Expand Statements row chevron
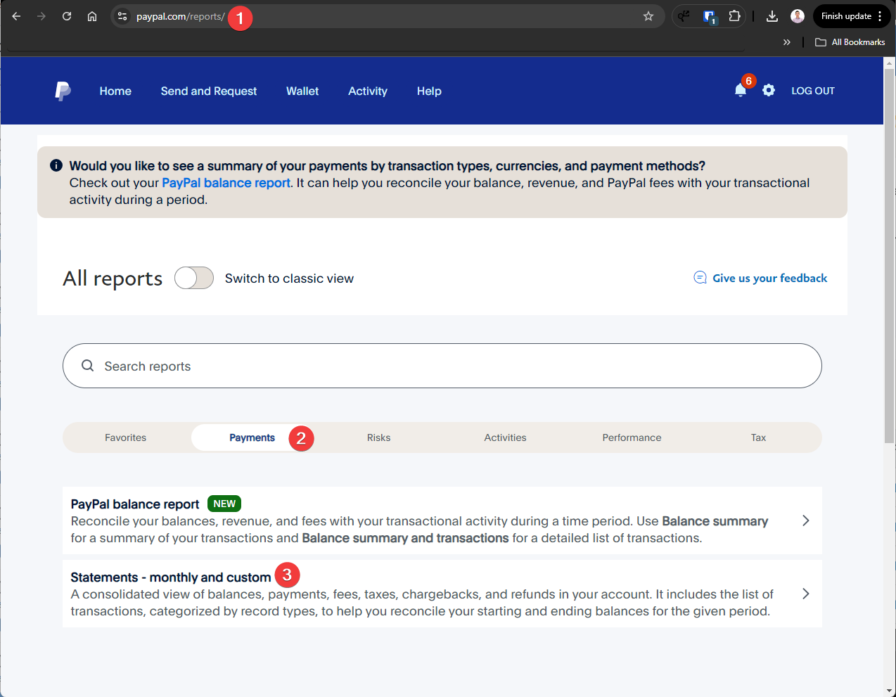This screenshot has height=697, width=896. click(x=806, y=594)
